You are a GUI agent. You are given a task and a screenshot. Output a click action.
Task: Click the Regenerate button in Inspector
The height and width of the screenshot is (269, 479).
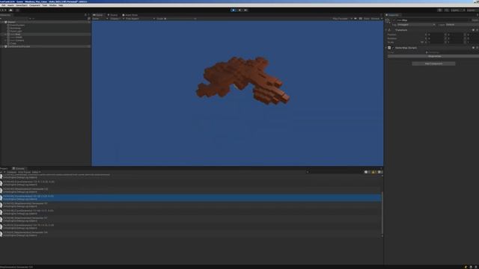tap(433, 57)
